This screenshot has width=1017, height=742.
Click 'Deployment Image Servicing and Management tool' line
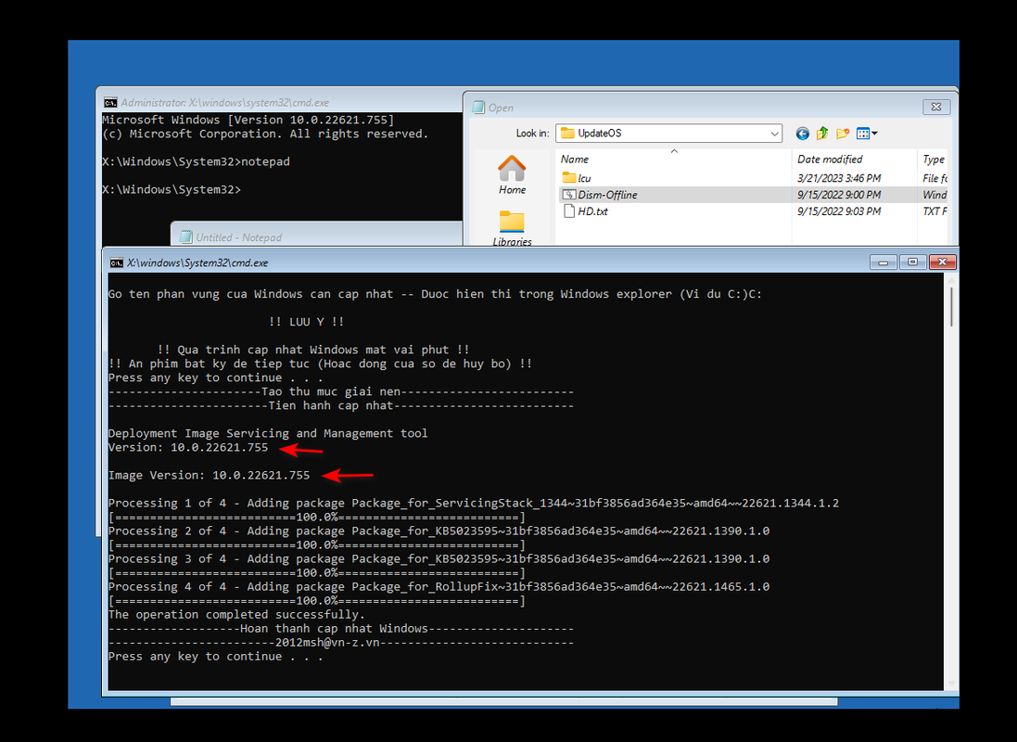click(268, 433)
